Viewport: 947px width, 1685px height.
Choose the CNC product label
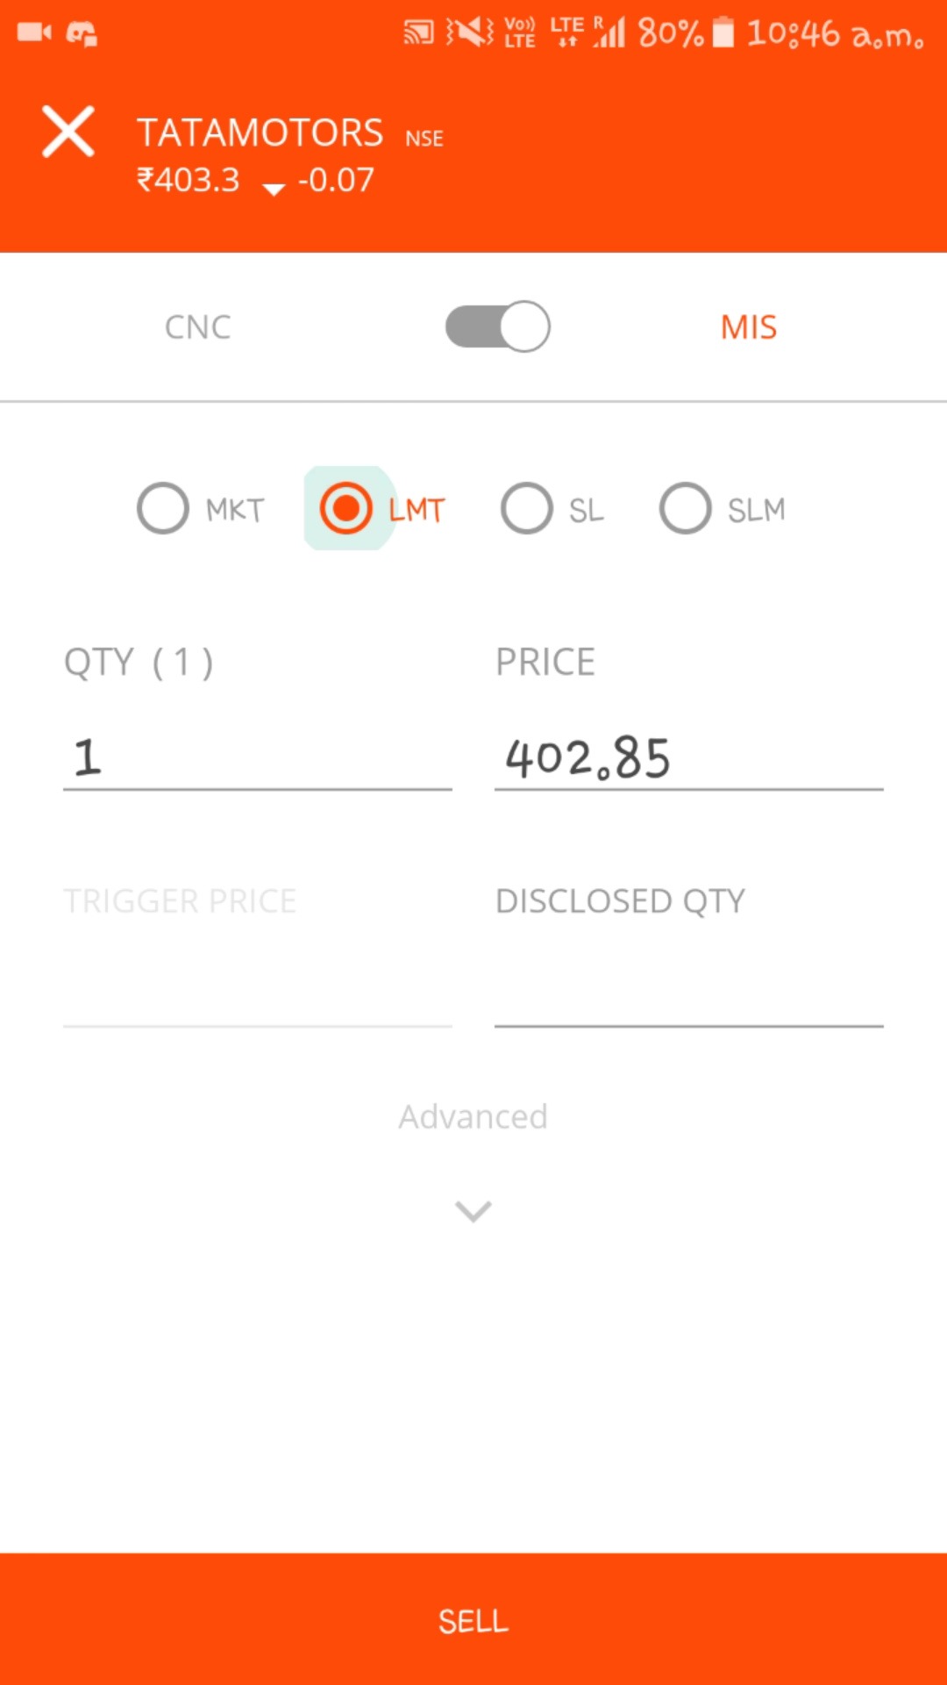(198, 327)
